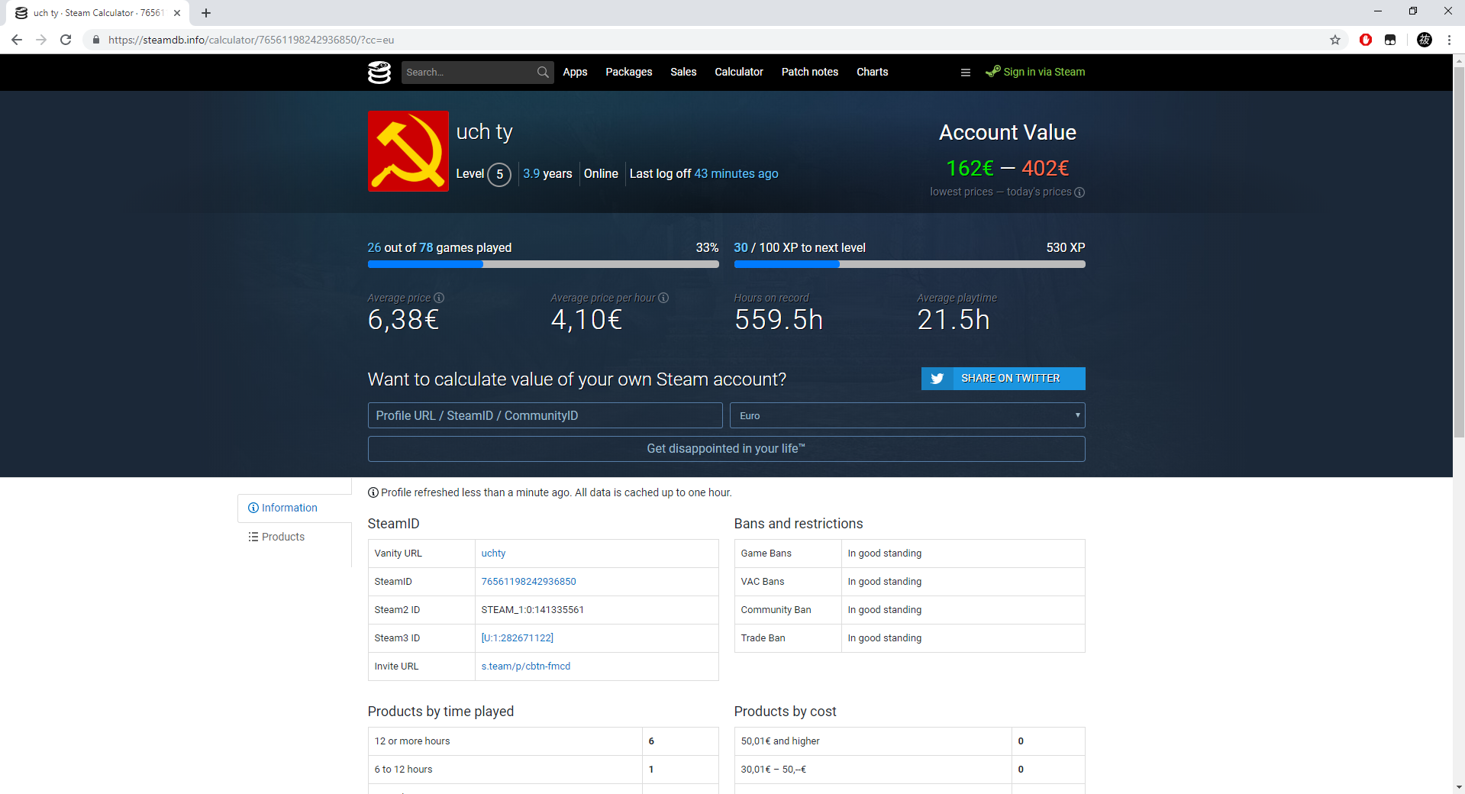This screenshot has width=1465, height=794.
Task: Click the search magnifier icon
Action: pos(543,72)
